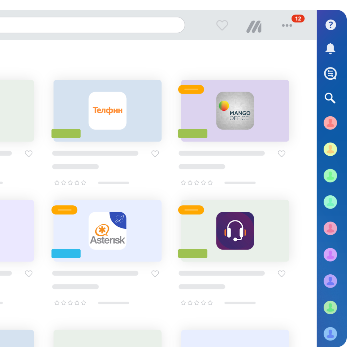
Task: Click the Asterisk logo tile
Action: [x=107, y=231]
